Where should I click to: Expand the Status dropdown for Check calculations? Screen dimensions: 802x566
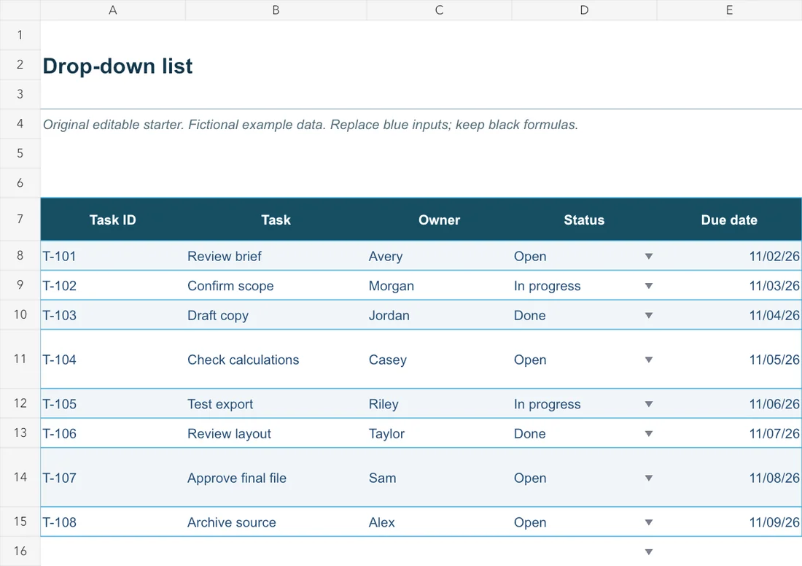coord(649,360)
